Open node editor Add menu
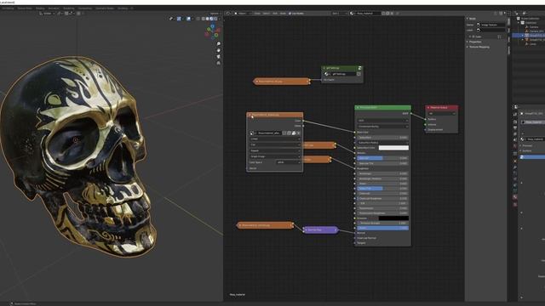Viewport: 545px width, 306px height. [x=275, y=14]
